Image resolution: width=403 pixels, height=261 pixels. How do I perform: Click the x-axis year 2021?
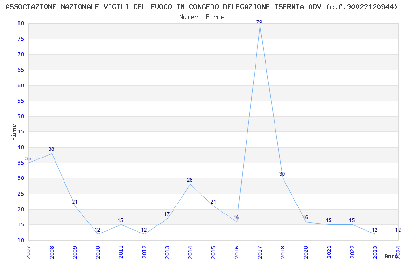329,252
